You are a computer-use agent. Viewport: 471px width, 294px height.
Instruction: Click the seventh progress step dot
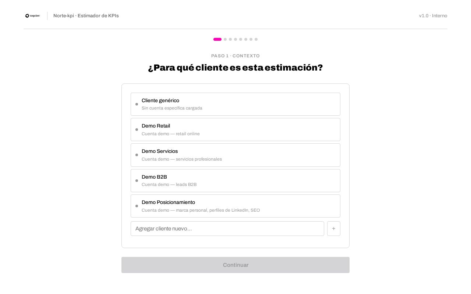[251, 39]
